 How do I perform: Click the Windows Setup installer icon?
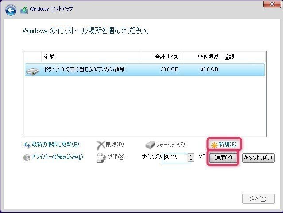(x=24, y=10)
